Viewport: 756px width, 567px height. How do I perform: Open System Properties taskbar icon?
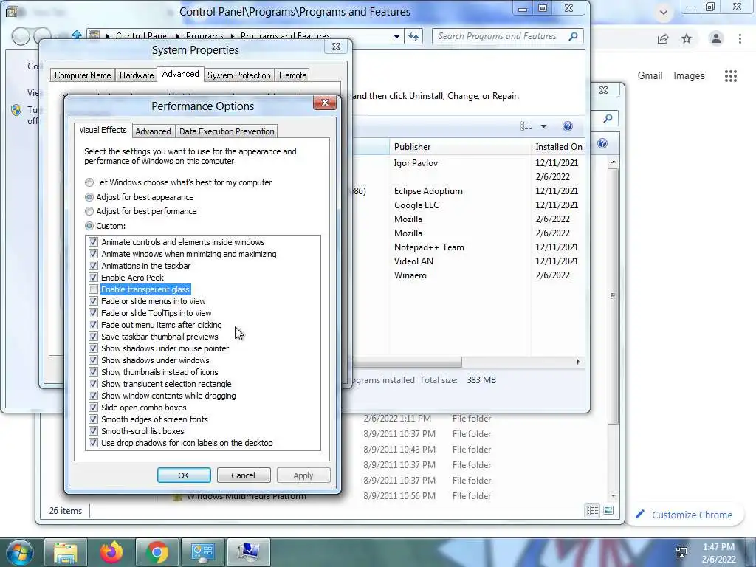coord(248,552)
